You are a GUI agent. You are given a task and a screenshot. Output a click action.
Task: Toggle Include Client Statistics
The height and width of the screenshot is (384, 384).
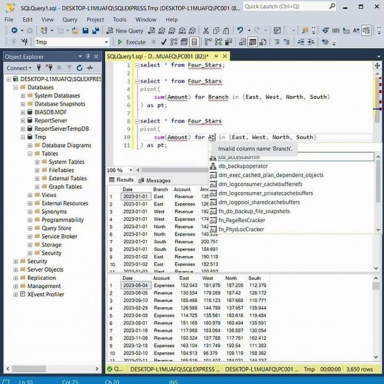coord(228,42)
